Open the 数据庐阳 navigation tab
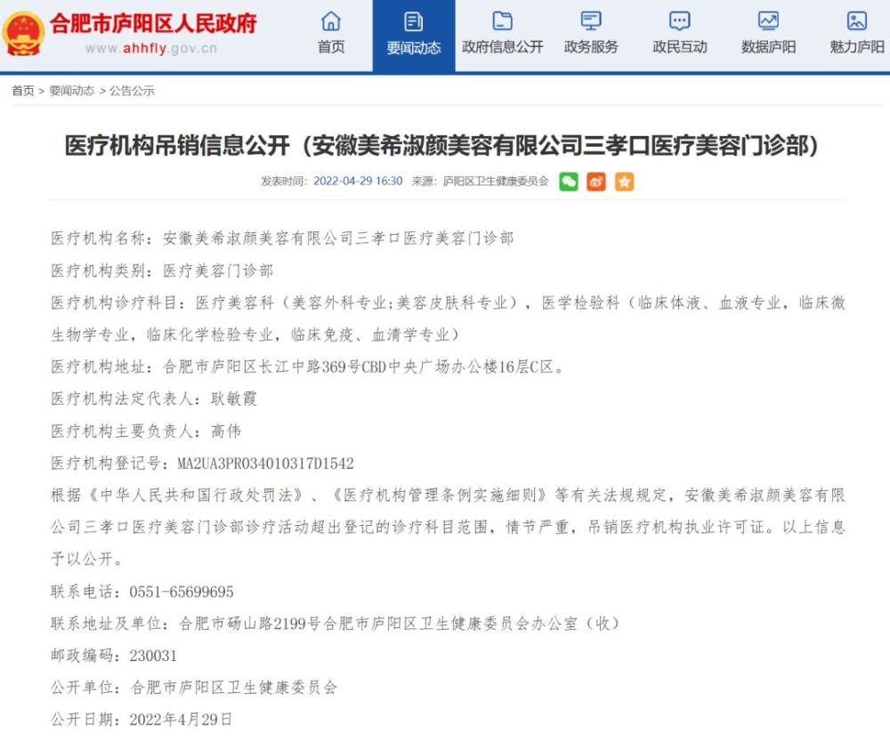The height and width of the screenshot is (750, 890). (768, 36)
